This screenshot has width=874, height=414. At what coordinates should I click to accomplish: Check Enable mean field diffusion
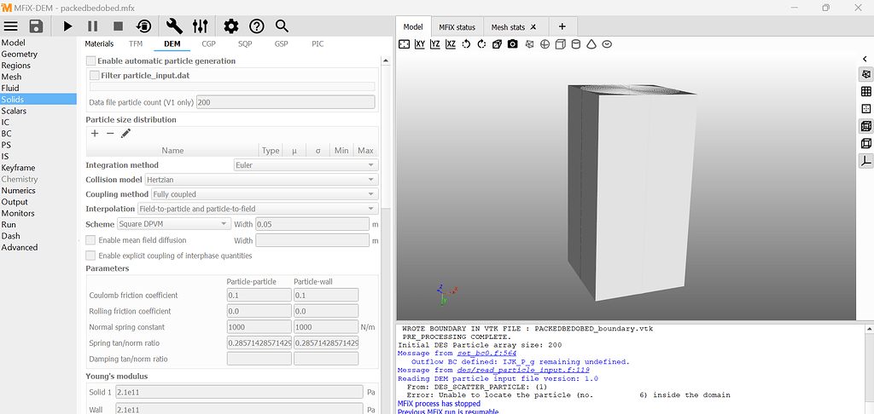click(x=91, y=240)
